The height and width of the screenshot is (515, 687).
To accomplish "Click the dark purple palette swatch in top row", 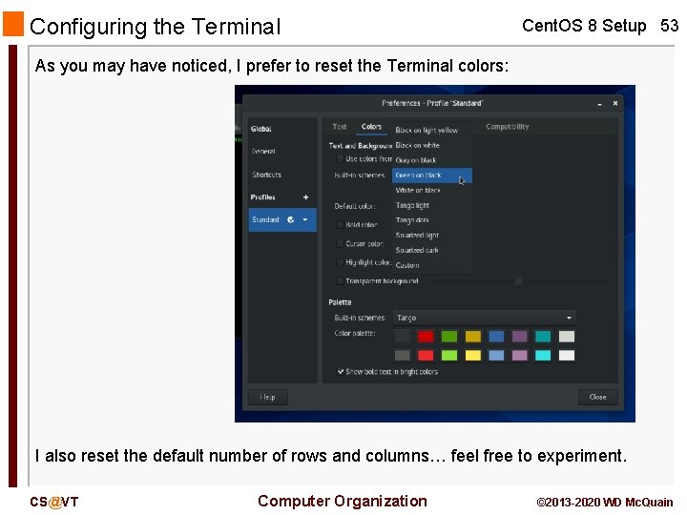I will [520, 337].
